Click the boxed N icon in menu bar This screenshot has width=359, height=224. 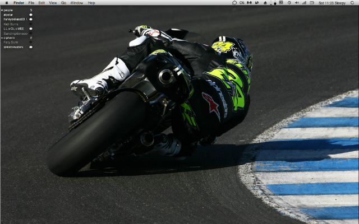(x=281, y=2)
